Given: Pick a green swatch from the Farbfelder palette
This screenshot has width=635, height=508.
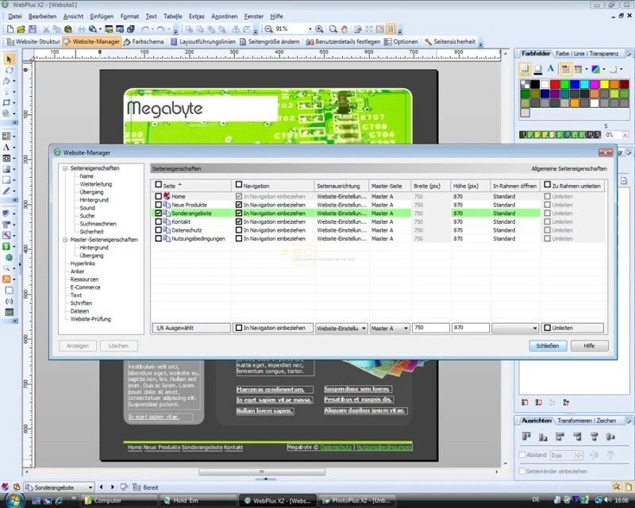Looking at the screenshot, I should 564,83.
